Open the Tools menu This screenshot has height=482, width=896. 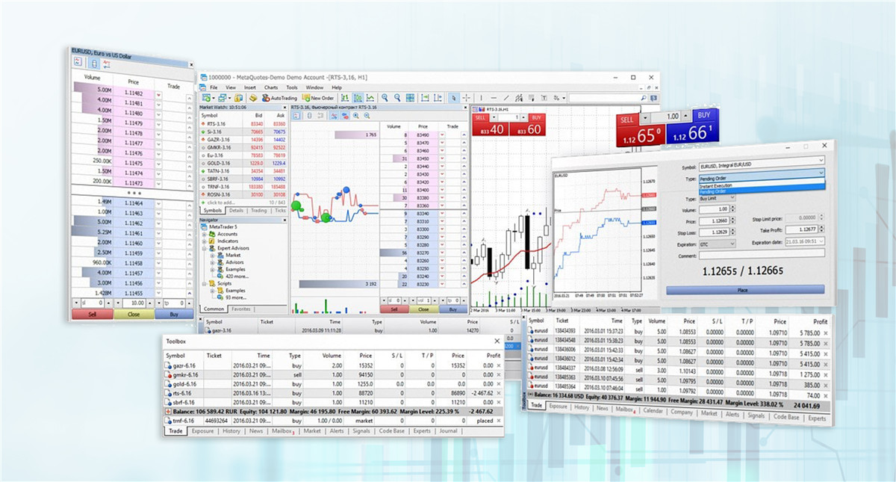click(x=292, y=87)
